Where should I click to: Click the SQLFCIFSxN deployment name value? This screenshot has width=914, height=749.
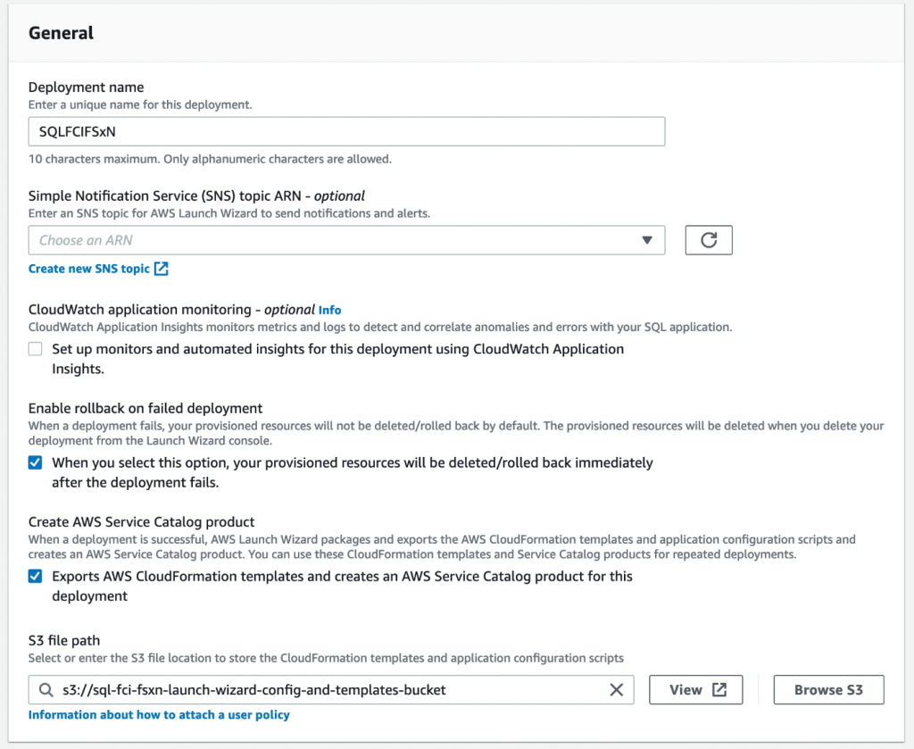[x=73, y=130]
